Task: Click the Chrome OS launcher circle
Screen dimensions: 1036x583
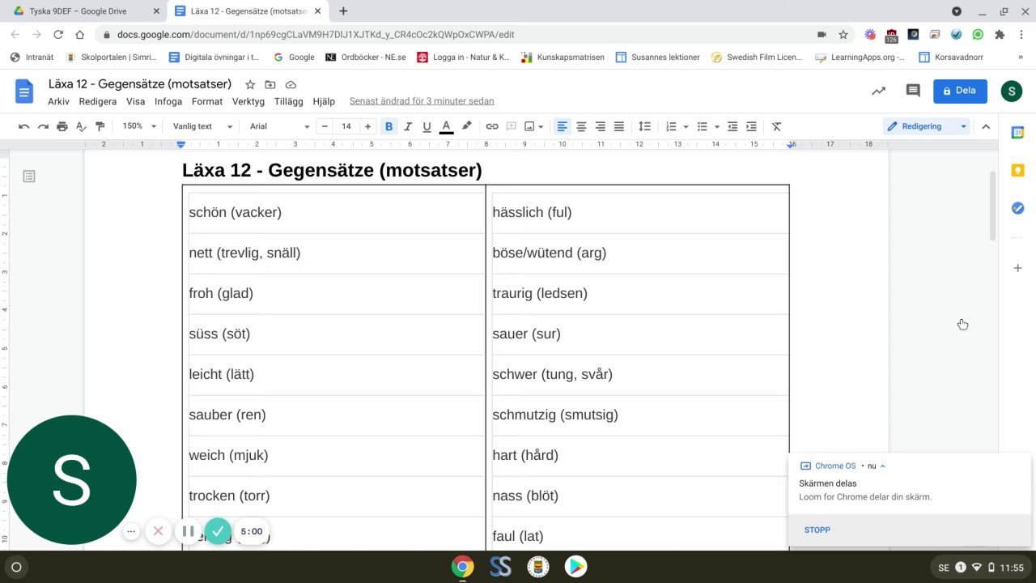Action: pyautogui.click(x=16, y=567)
